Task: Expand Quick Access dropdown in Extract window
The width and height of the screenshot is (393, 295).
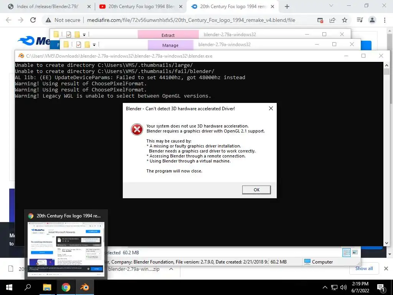Action: click(84, 35)
